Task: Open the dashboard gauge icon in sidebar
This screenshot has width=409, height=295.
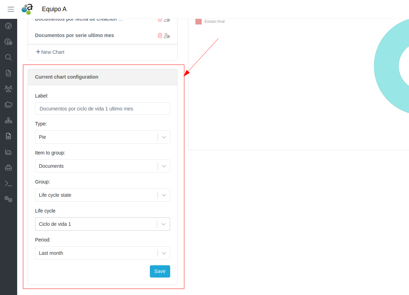Action: (x=8, y=26)
